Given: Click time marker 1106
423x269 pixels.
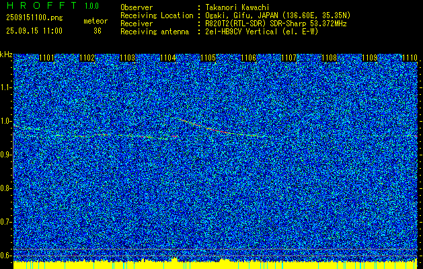Looking at the screenshot, I should [248, 58].
